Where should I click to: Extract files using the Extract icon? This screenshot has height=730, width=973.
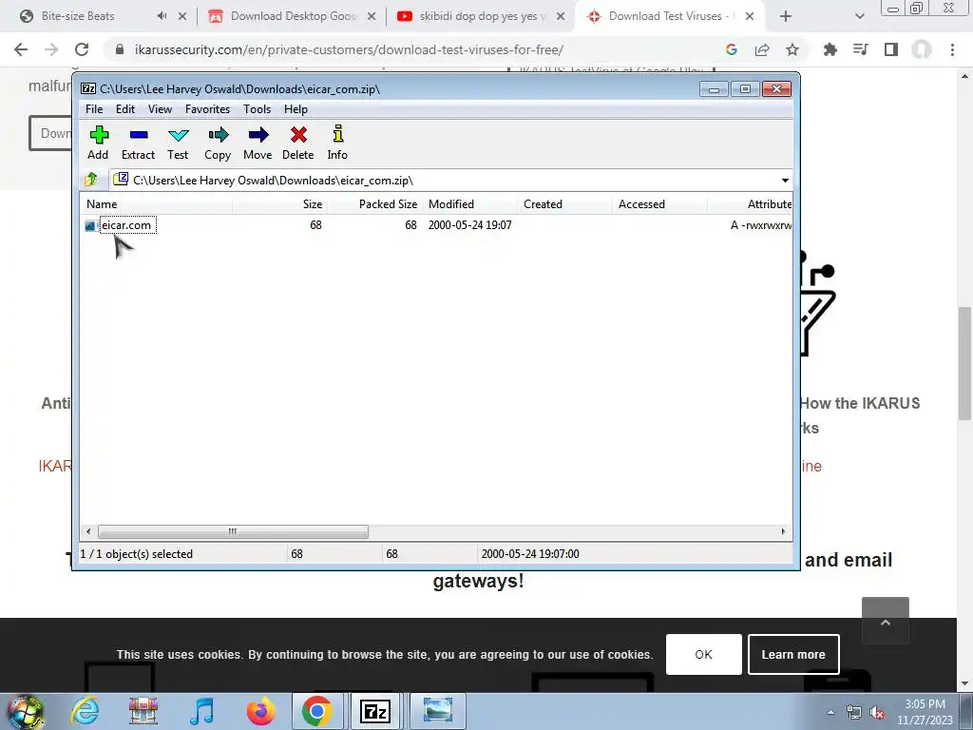tap(138, 144)
